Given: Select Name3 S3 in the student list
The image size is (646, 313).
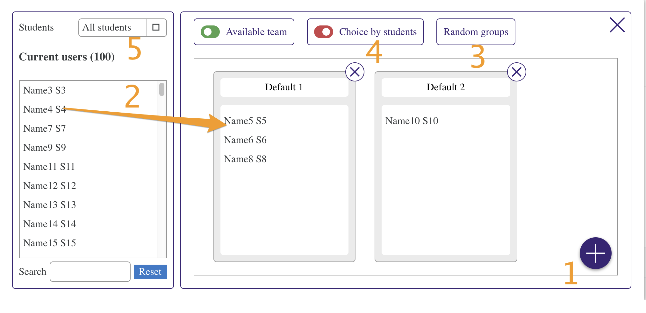Looking at the screenshot, I should coord(45,90).
